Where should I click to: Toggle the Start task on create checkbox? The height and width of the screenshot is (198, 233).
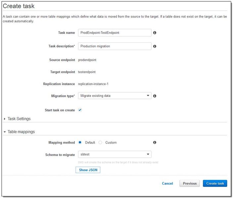pyautogui.click(x=80, y=110)
